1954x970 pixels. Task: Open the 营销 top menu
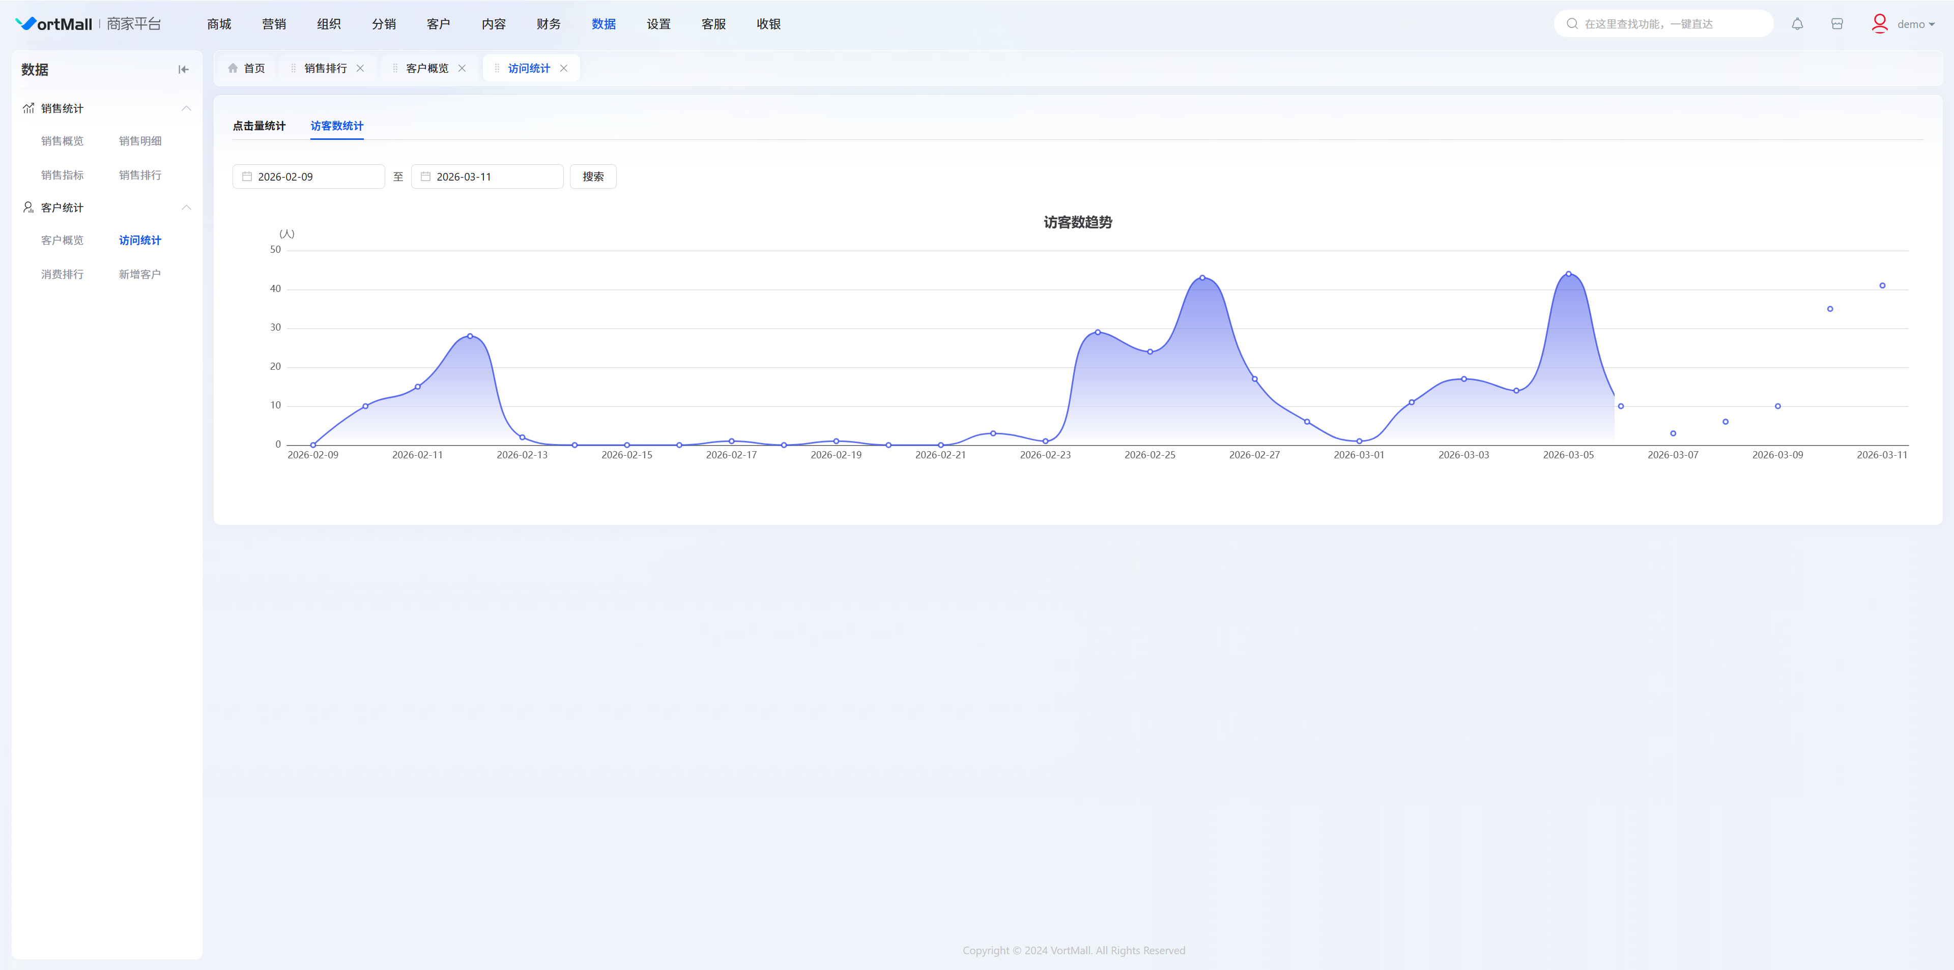tap(274, 24)
